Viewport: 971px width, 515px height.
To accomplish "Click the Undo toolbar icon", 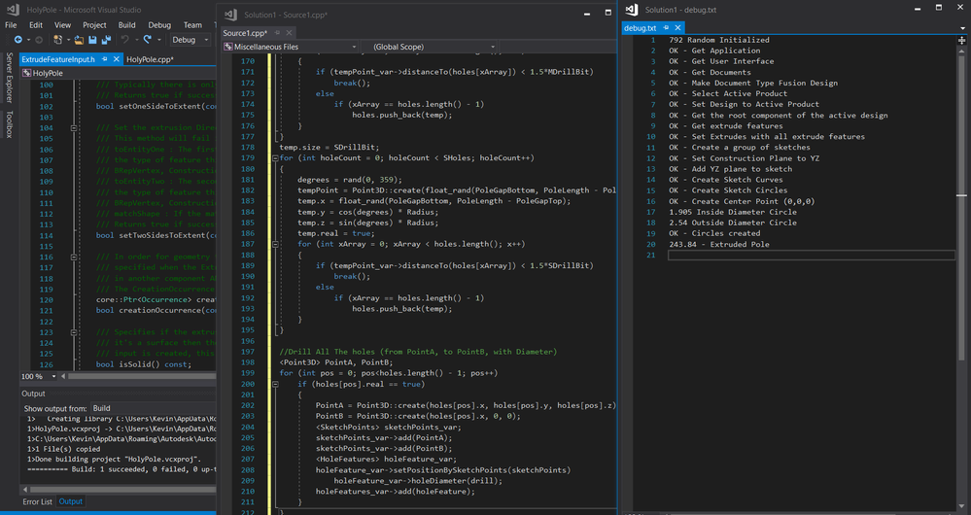I will click(x=124, y=40).
